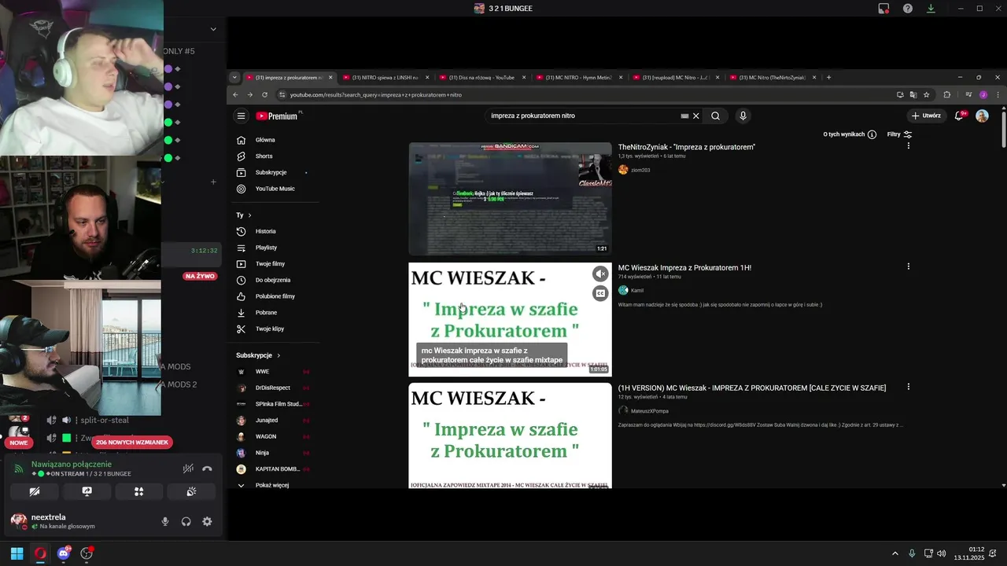Open the browser tab list dropdown
Viewport: 1007px width, 566px height.
tap(234, 77)
